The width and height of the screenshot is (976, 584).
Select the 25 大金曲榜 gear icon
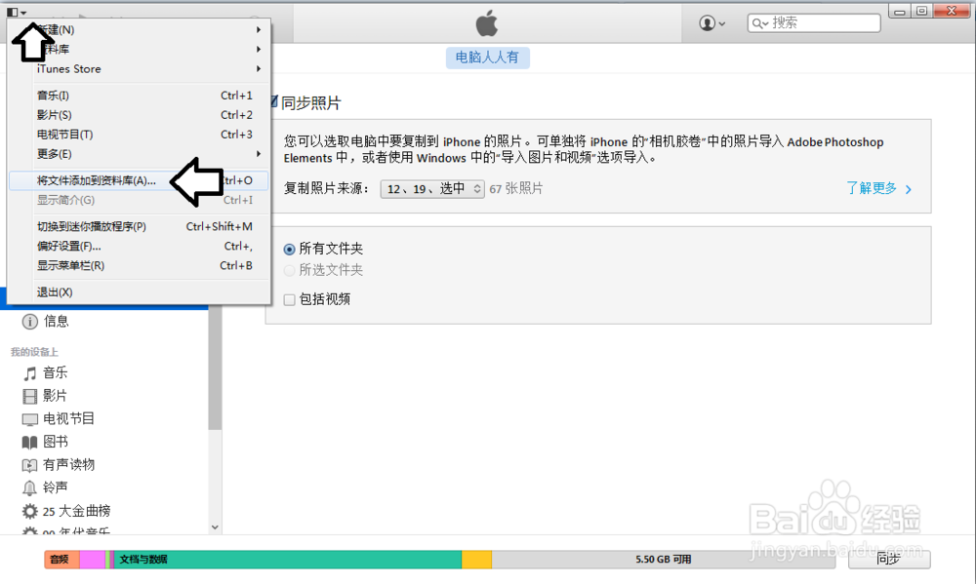click(x=30, y=511)
